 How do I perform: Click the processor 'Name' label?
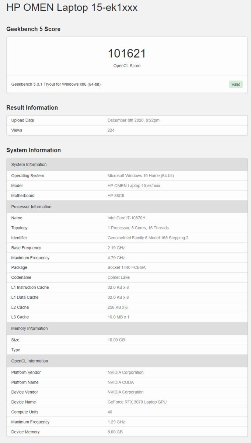pyautogui.click(x=17, y=218)
